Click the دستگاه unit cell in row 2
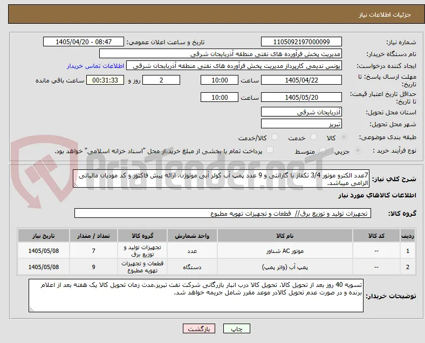Screen dimensions: 425x343 (192, 267)
